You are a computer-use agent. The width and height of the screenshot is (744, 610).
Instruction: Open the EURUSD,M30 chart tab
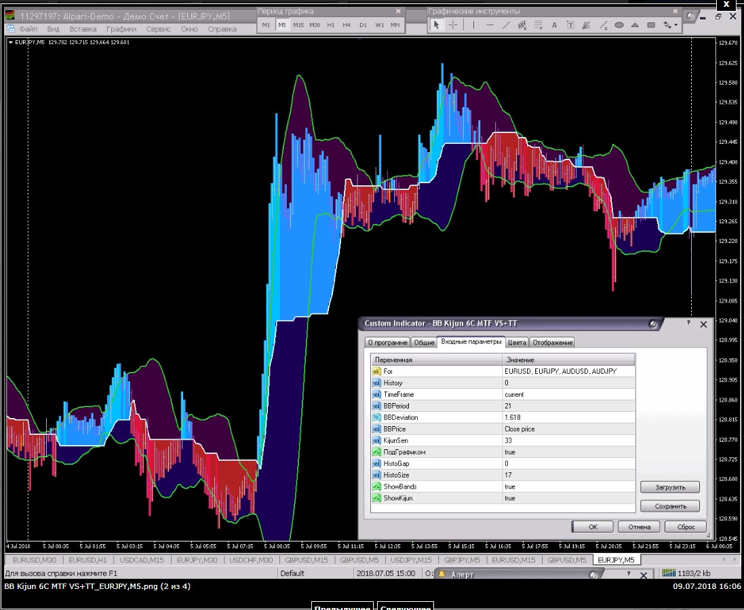click(35, 560)
